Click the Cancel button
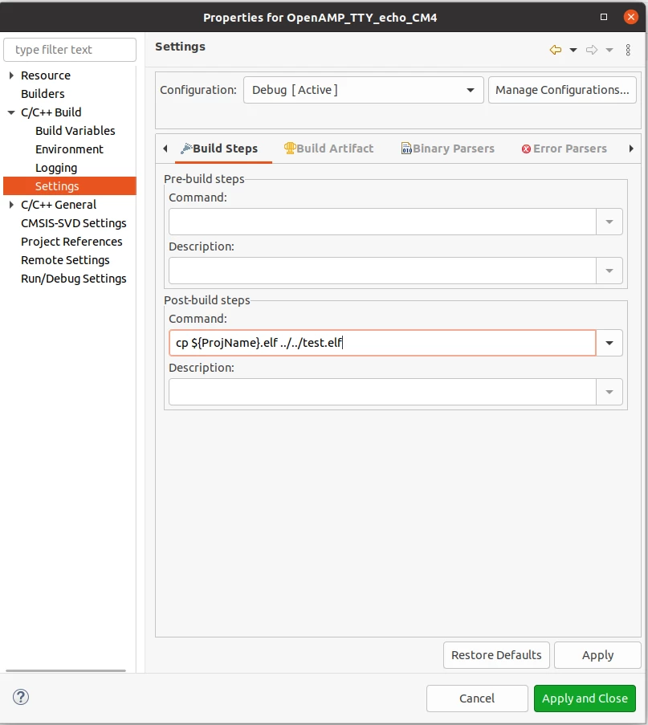 point(477,699)
